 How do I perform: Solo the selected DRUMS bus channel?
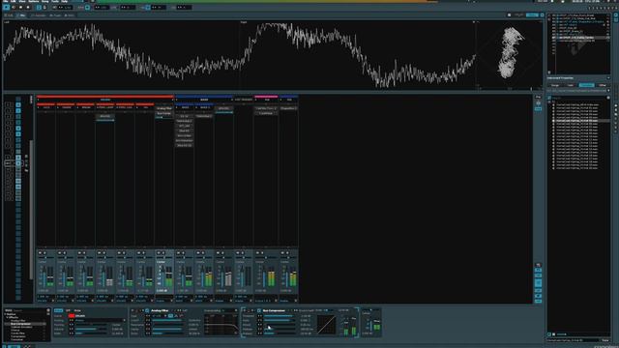pos(163,253)
